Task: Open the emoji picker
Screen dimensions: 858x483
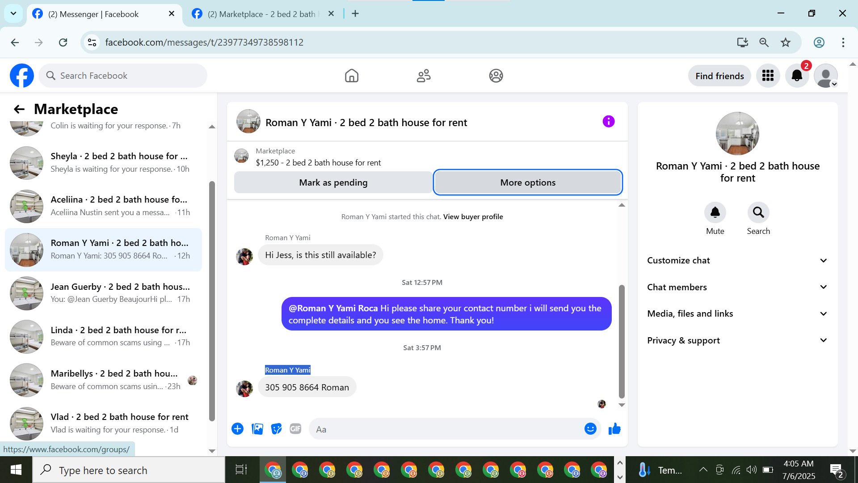Action: 590,429
